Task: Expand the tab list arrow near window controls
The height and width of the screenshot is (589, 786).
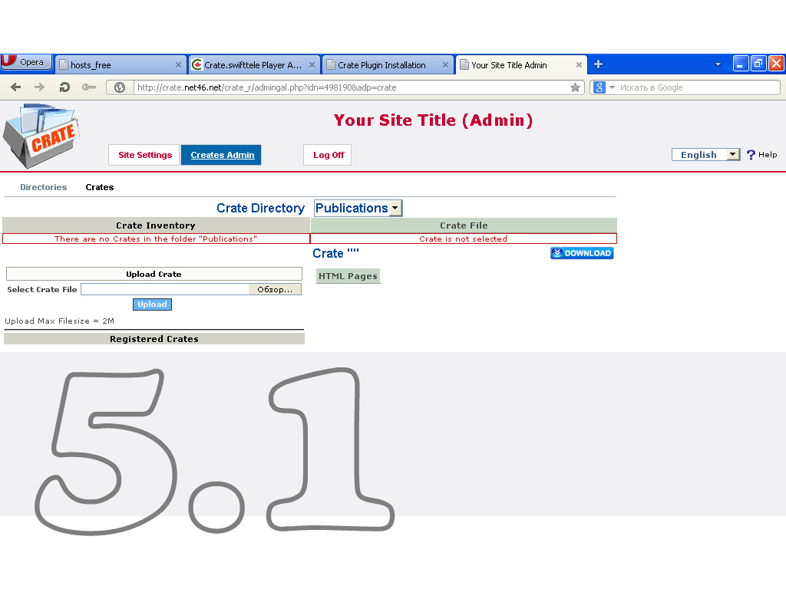Action: (718, 64)
